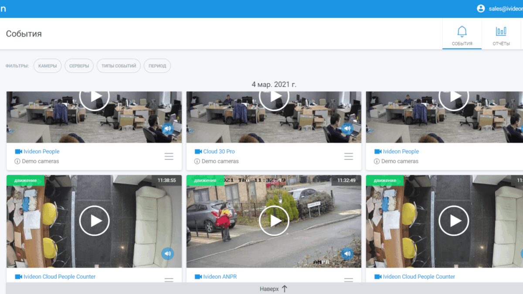Open the Период filter
Viewport: 523px width, 294px height.
[x=157, y=66]
